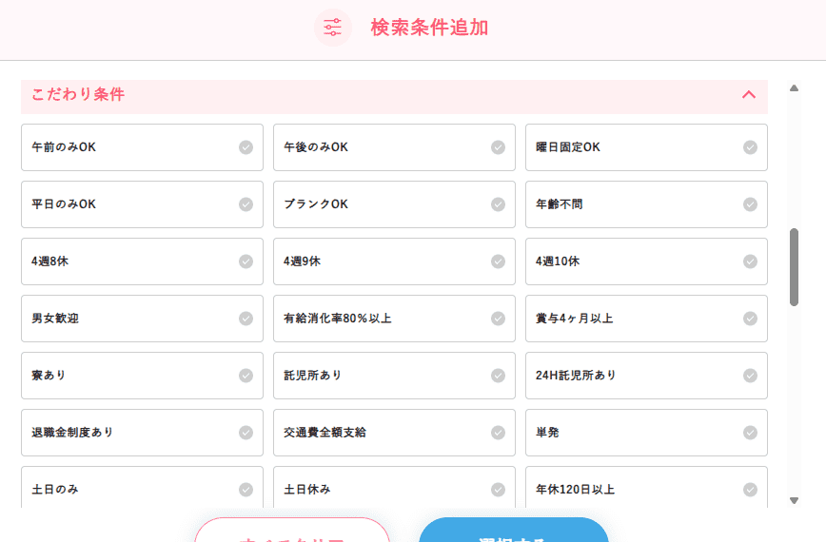
Task: Select the 単発 option
Action: click(646, 433)
